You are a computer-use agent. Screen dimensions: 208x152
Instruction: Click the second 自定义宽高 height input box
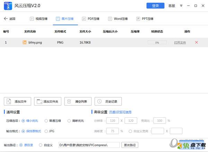176,131
